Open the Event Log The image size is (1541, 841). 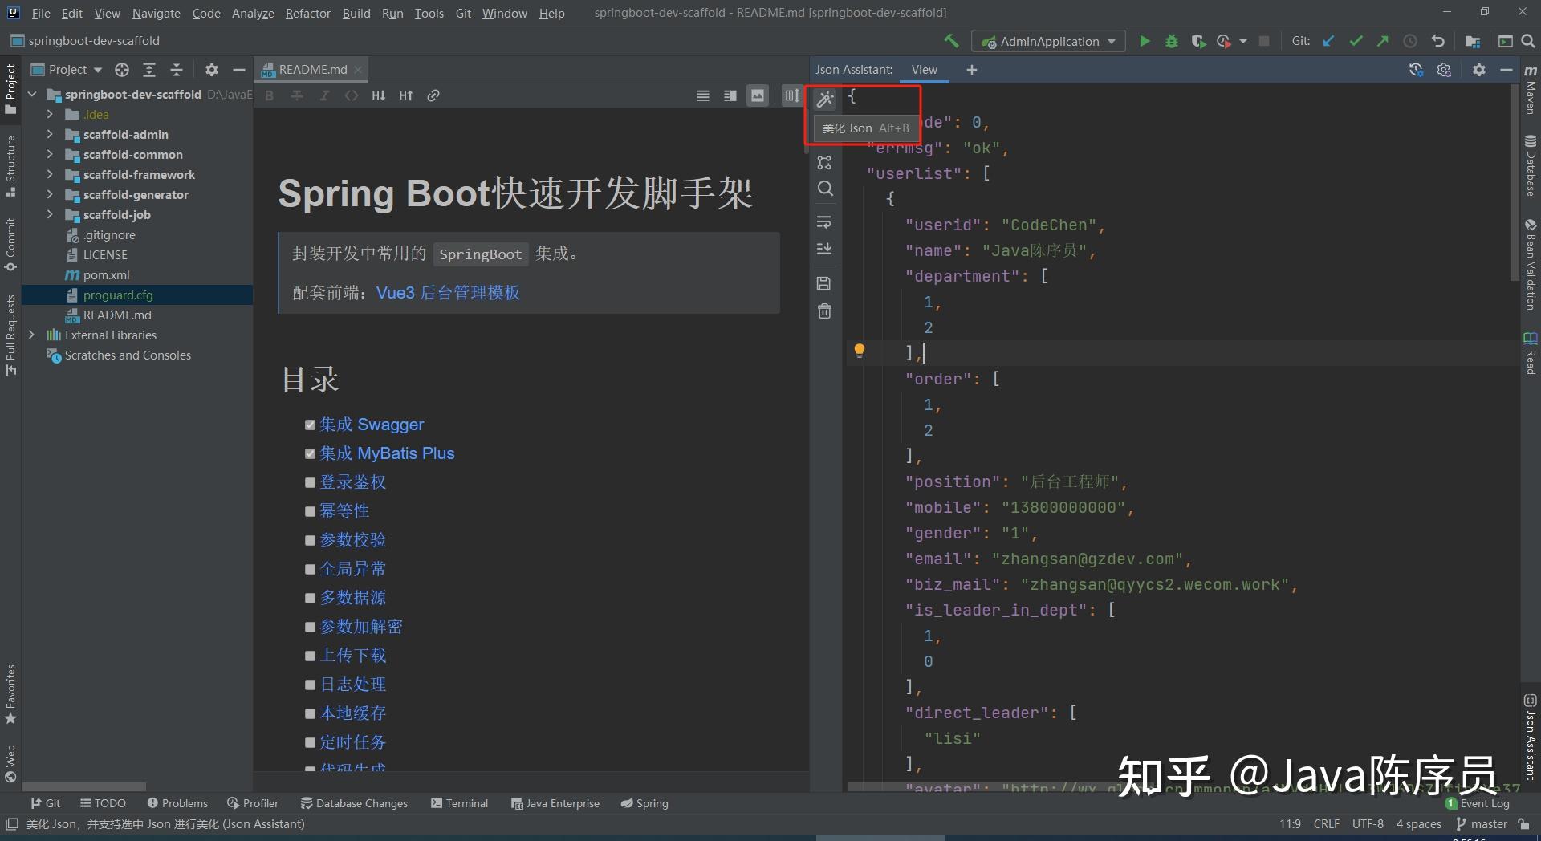coord(1486,802)
